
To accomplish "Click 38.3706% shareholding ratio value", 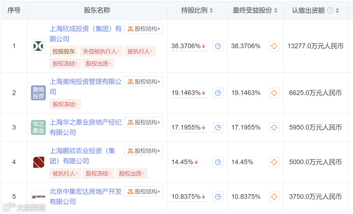I will click(186, 46).
